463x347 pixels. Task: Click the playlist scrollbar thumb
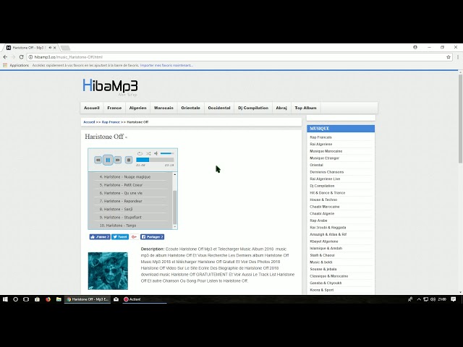pos(175,207)
